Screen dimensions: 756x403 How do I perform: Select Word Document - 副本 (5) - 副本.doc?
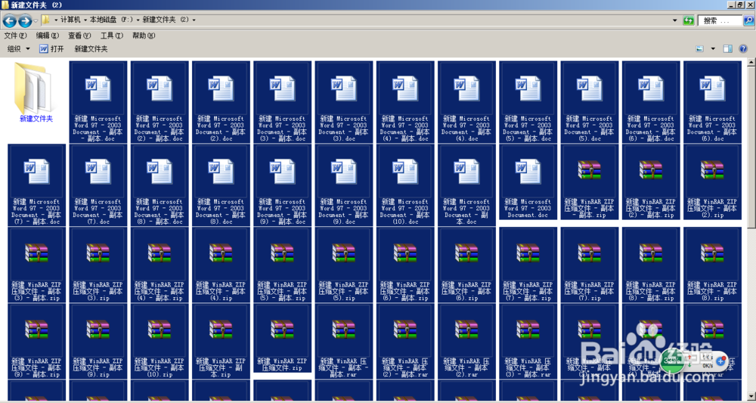pyautogui.click(x=528, y=102)
